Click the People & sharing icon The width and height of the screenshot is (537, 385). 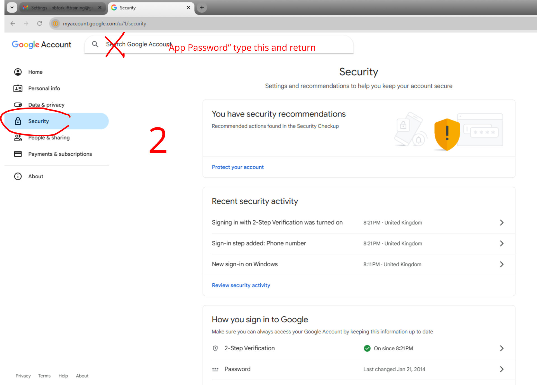(18, 137)
